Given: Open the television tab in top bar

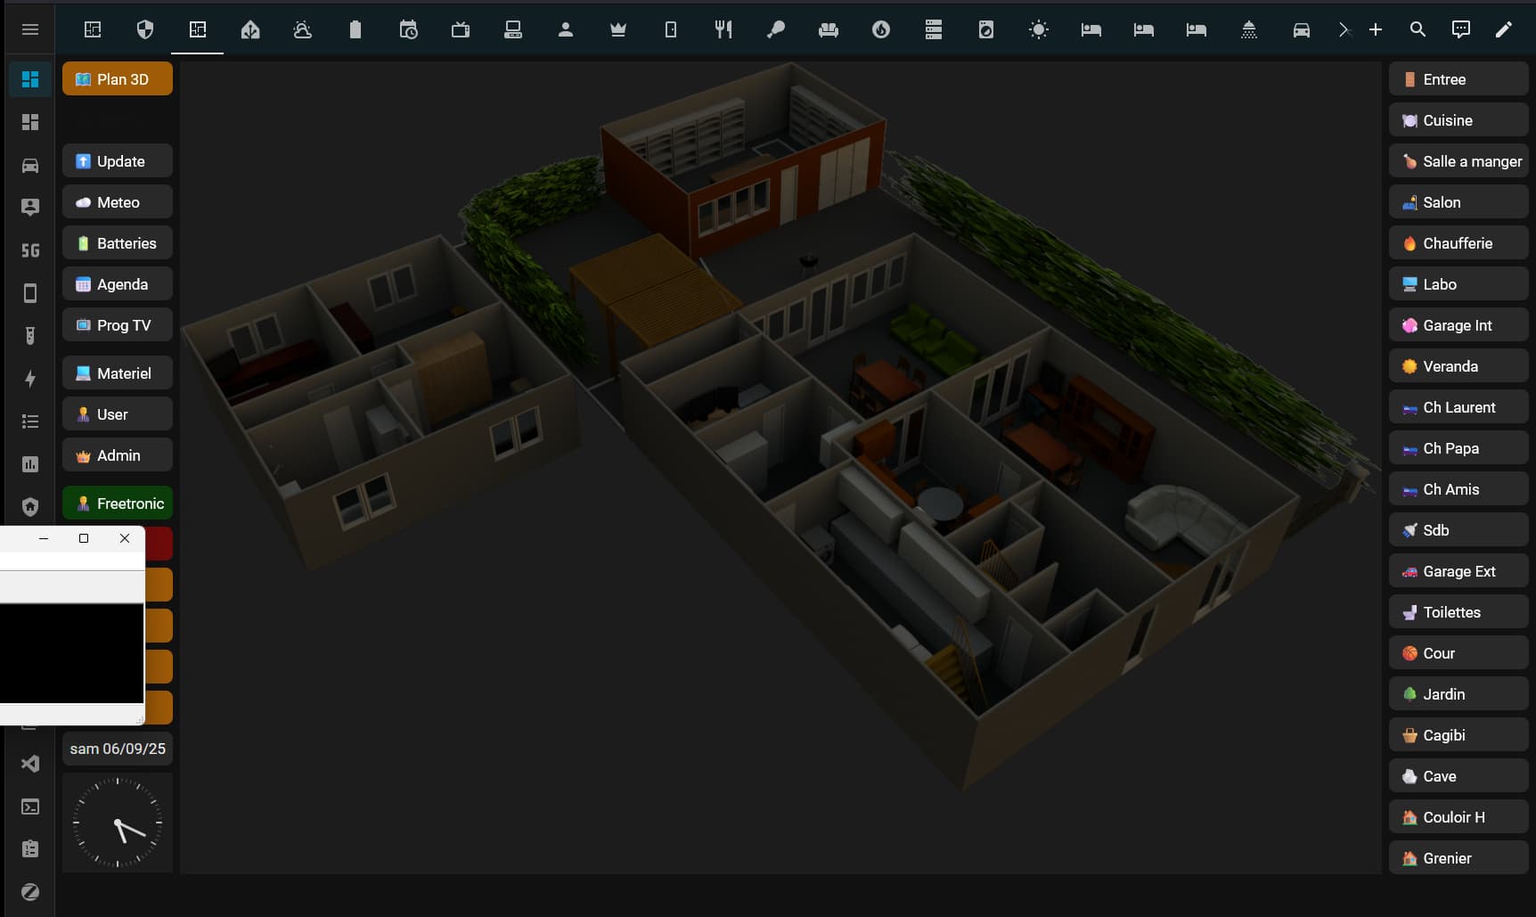Looking at the screenshot, I should tap(461, 29).
